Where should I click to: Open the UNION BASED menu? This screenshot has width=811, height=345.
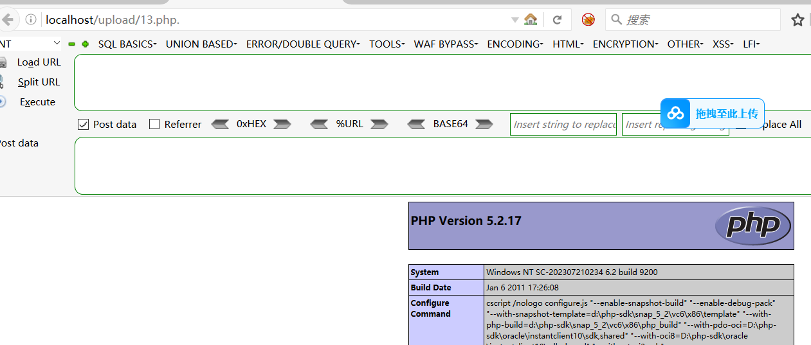pos(201,44)
